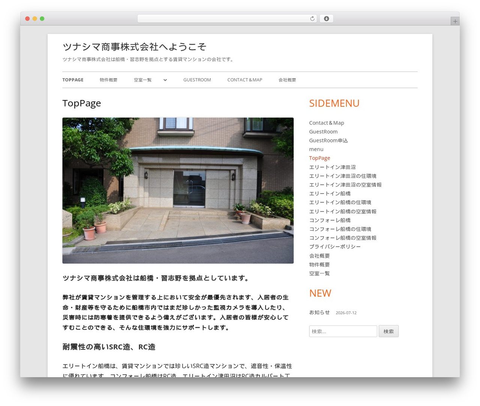480x406 pixels.
Task: Open the お知らせ news post link
Action: click(319, 312)
